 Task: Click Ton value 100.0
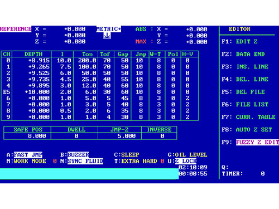pyautogui.click(x=87, y=67)
